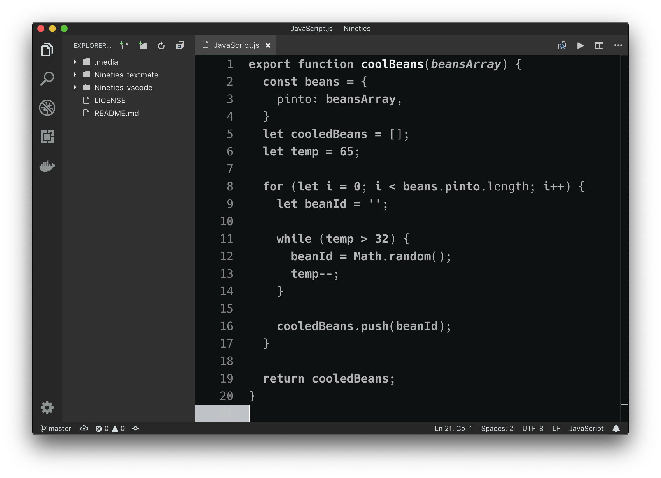Image resolution: width=661 pixels, height=478 pixels.
Task: Open the More Actions ellipsis menu
Action: (618, 45)
